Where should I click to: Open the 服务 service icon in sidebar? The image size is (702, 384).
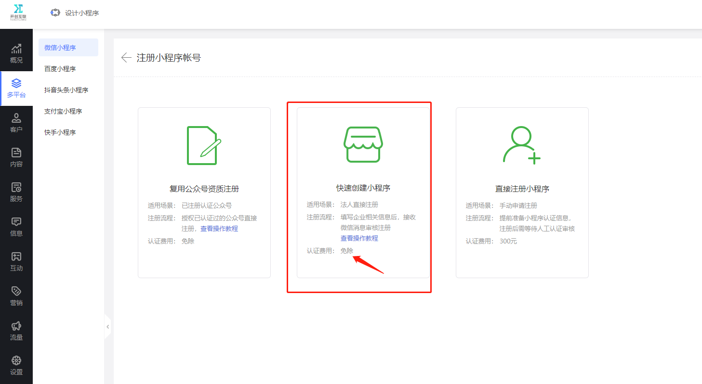pos(16,187)
